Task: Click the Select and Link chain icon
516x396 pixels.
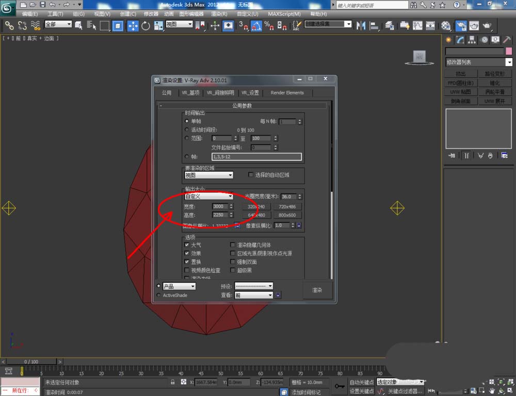Action: tap(9, 26)
